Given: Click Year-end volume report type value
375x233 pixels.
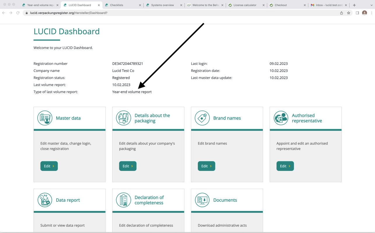Looking at the screenshot, I should click(x=132, y=92).
